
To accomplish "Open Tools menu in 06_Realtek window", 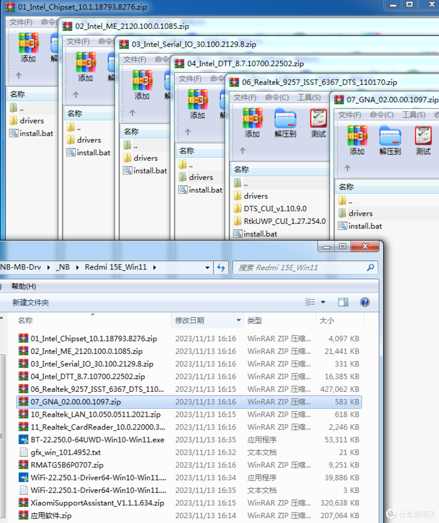I will (309, 98).
